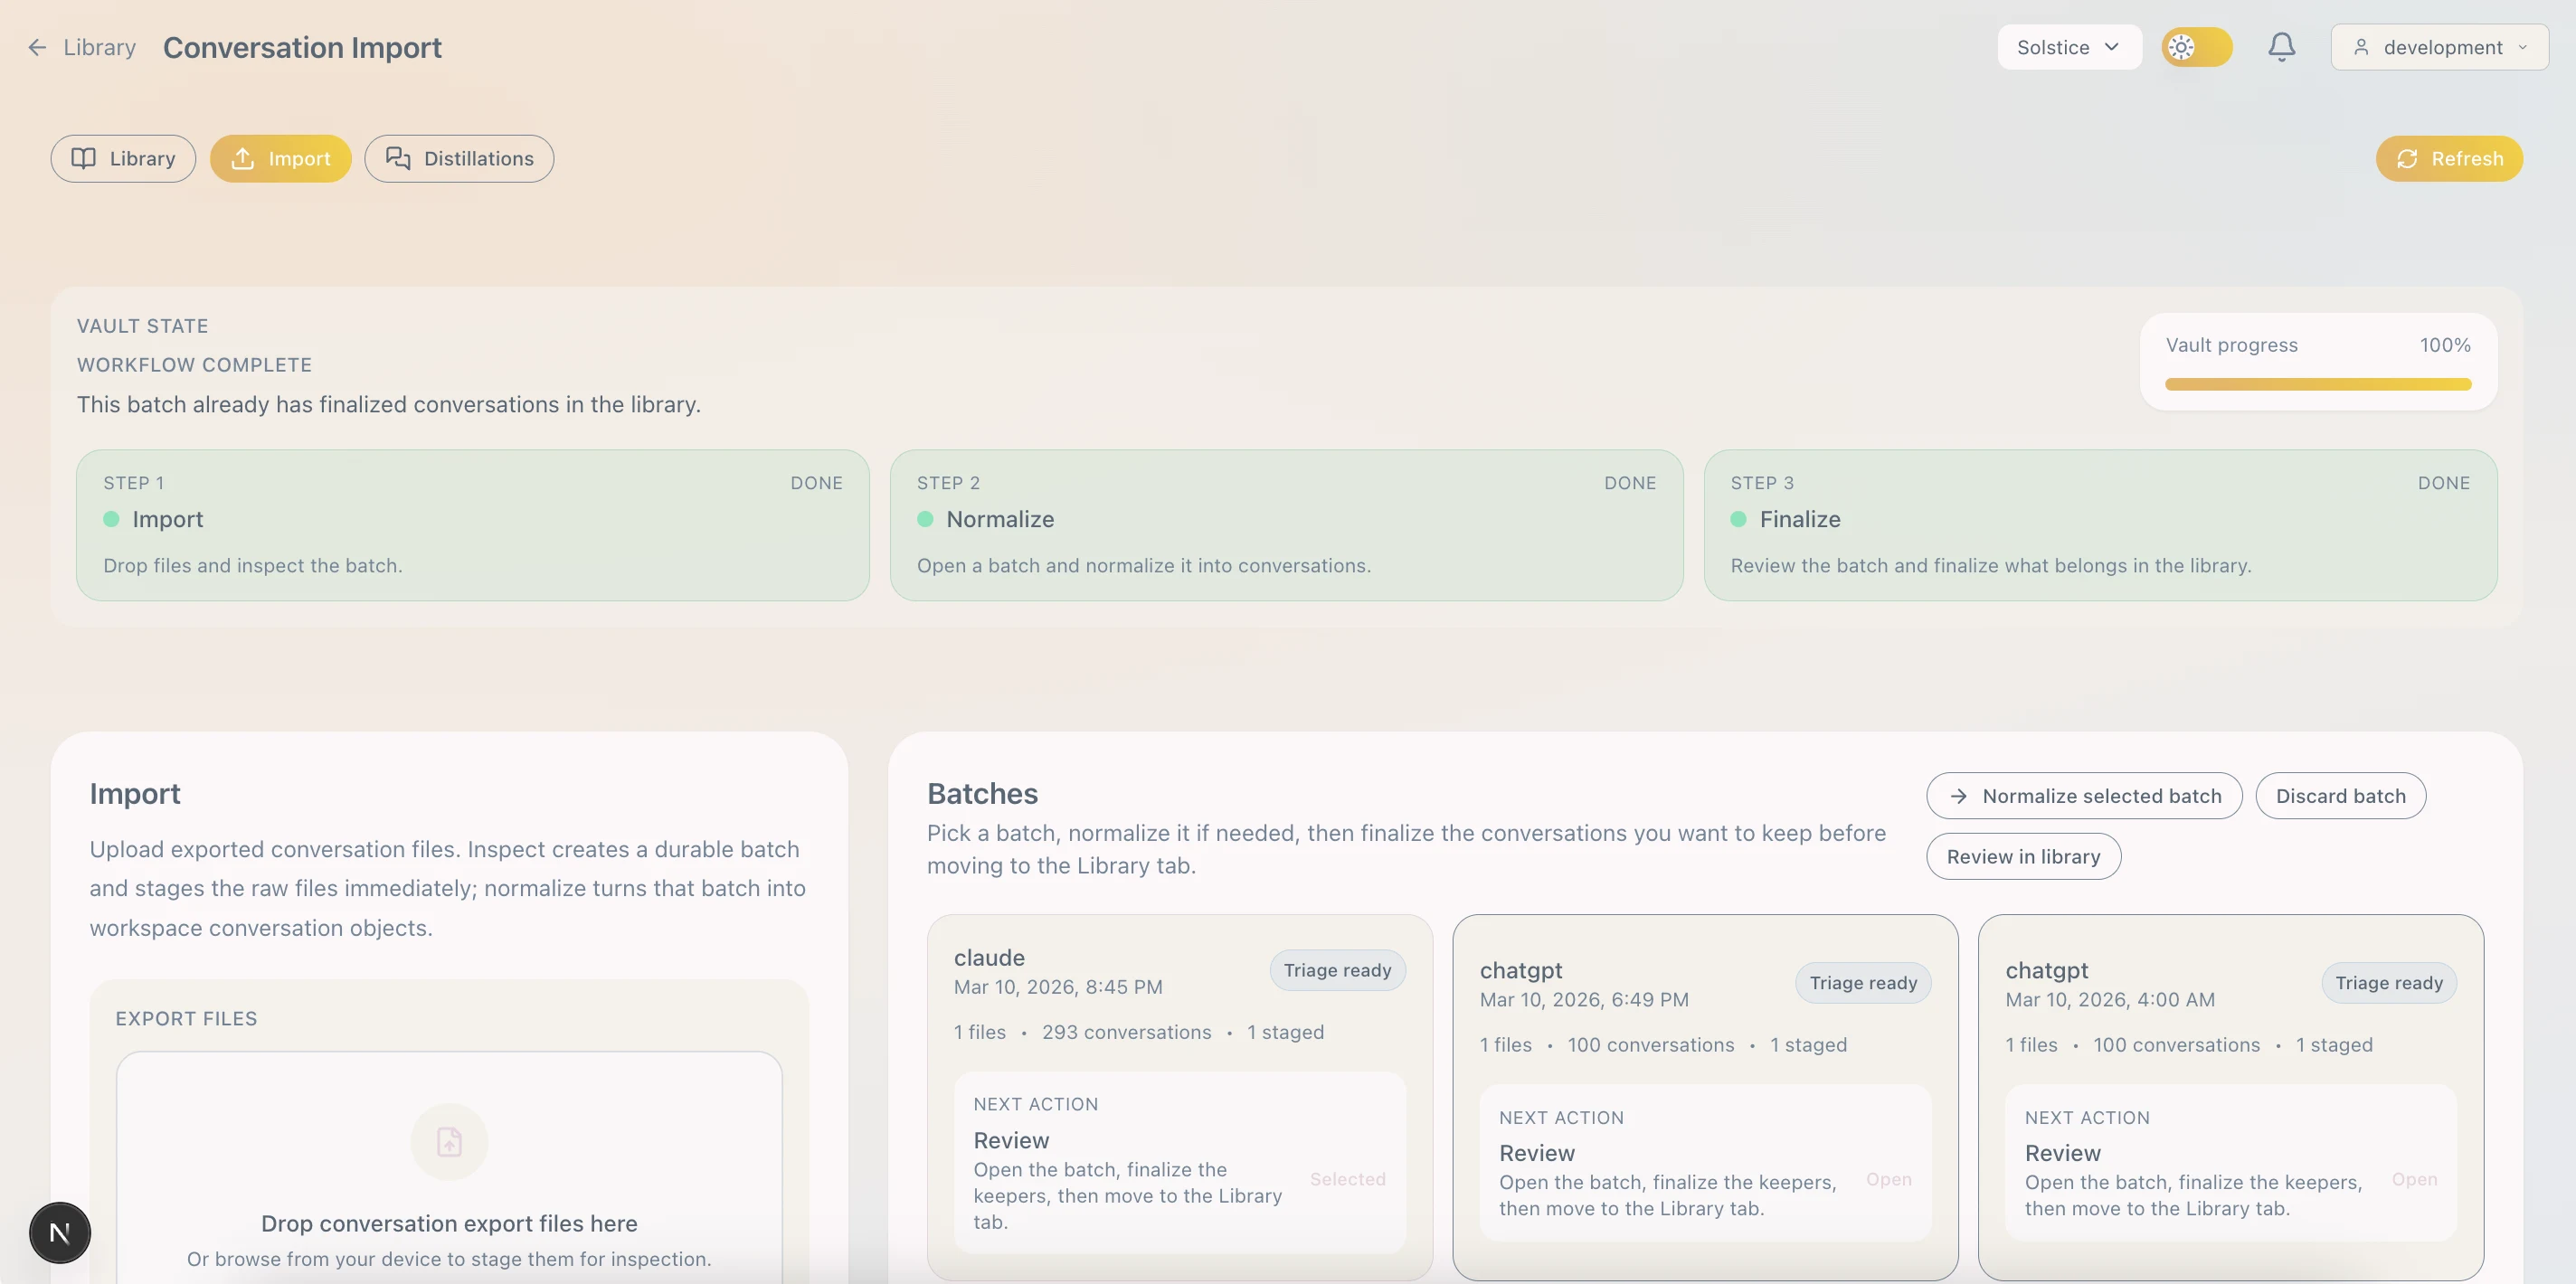
Task: Click the upload icon on the Import tab
Action: point(243,158)
